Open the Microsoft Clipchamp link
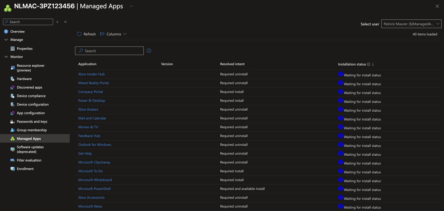444x211 pixels. coord(94,162)
